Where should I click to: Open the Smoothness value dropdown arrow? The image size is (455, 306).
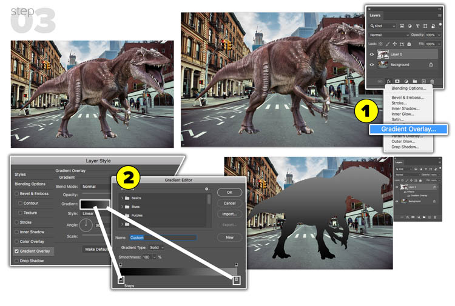(x=154, y=257)
